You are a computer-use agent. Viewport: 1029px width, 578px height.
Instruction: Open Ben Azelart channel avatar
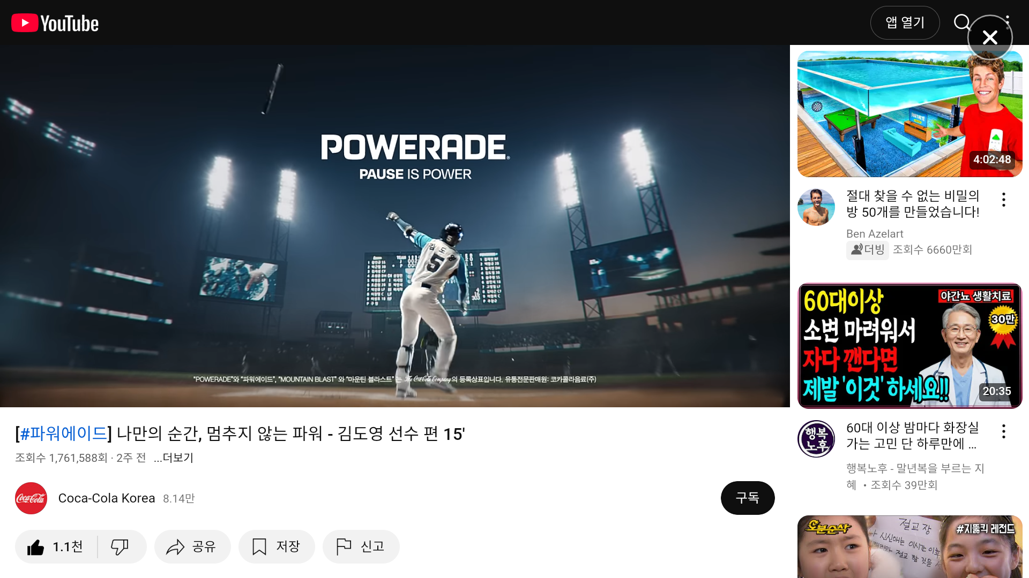pyautogui.click(x=816, y=207)
